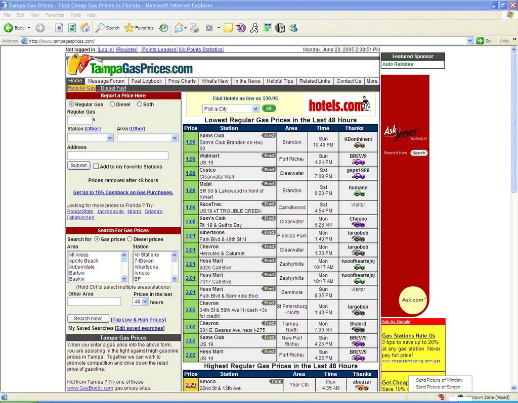Click the Go arrow next to address bar
Viewport: 518px width, 403px height.
(x=483, y=41)
